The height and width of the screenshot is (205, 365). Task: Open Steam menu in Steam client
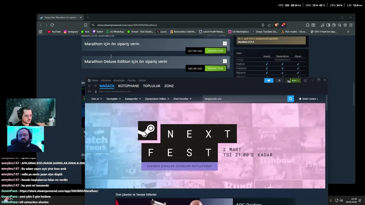tap(93, 80)
